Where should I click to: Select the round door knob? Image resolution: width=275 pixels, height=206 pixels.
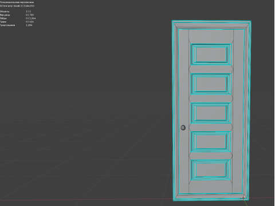pos(183,128)
